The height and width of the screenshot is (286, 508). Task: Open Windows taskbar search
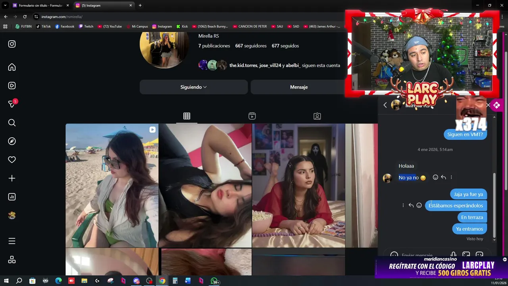point(19,281)
